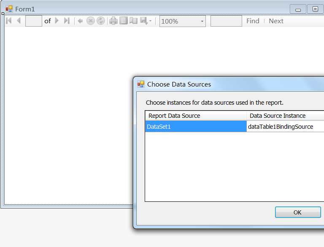Go to first page in report toolbar
This screenshot has height=247, width=324.
pyautogui.click(x=9, y=21)
